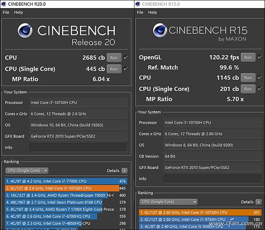Image resolution: width=265 pixels, height=230 pixels.
Task: Click the R15 single core score 201 cb
Action: pyautogui.click(x=229, y=89)
